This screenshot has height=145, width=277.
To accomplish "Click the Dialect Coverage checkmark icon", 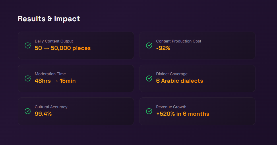I will pos(149,78).
